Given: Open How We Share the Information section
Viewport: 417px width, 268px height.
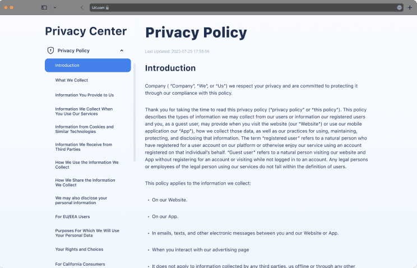Looking at the screenshot, I should click(85, 182).
